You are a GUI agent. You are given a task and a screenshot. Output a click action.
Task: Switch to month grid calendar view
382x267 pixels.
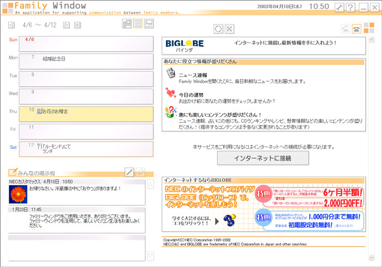click(x=127, y=23)
